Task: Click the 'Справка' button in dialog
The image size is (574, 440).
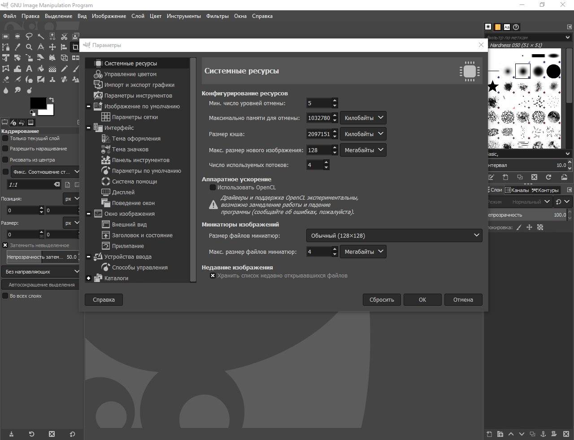Action: pos(104,300)
